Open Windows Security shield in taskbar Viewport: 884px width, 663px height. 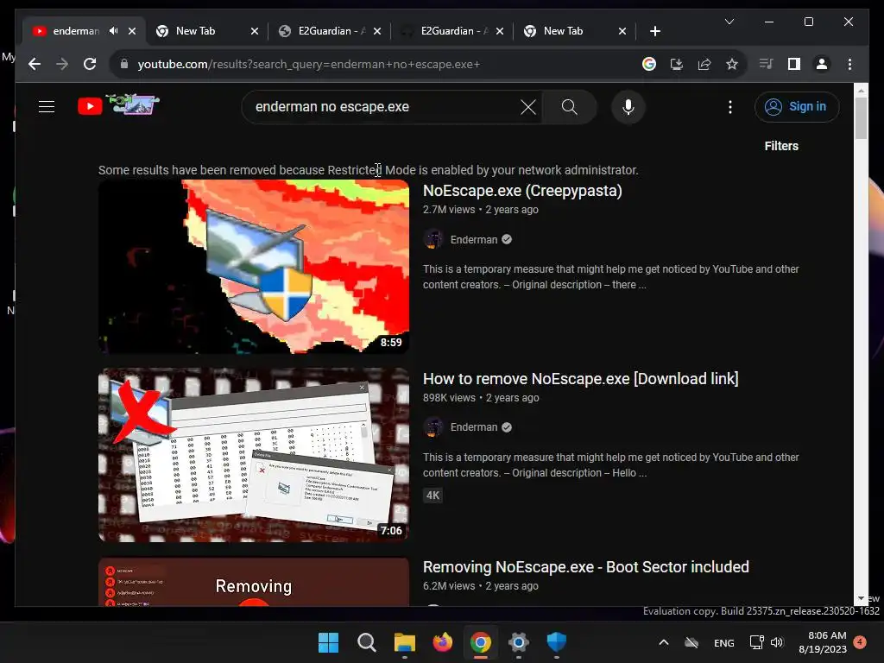[x=557, y=642]
